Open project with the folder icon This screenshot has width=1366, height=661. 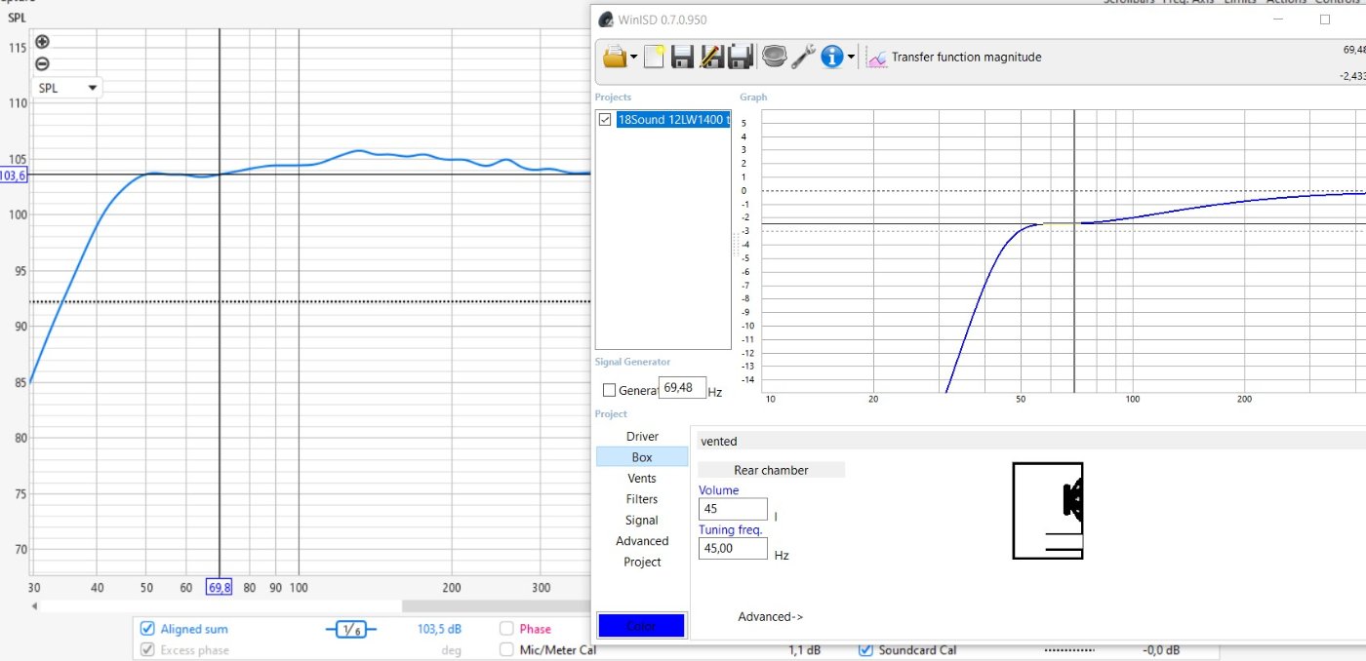pyautogui.click(x=614, y=58)
